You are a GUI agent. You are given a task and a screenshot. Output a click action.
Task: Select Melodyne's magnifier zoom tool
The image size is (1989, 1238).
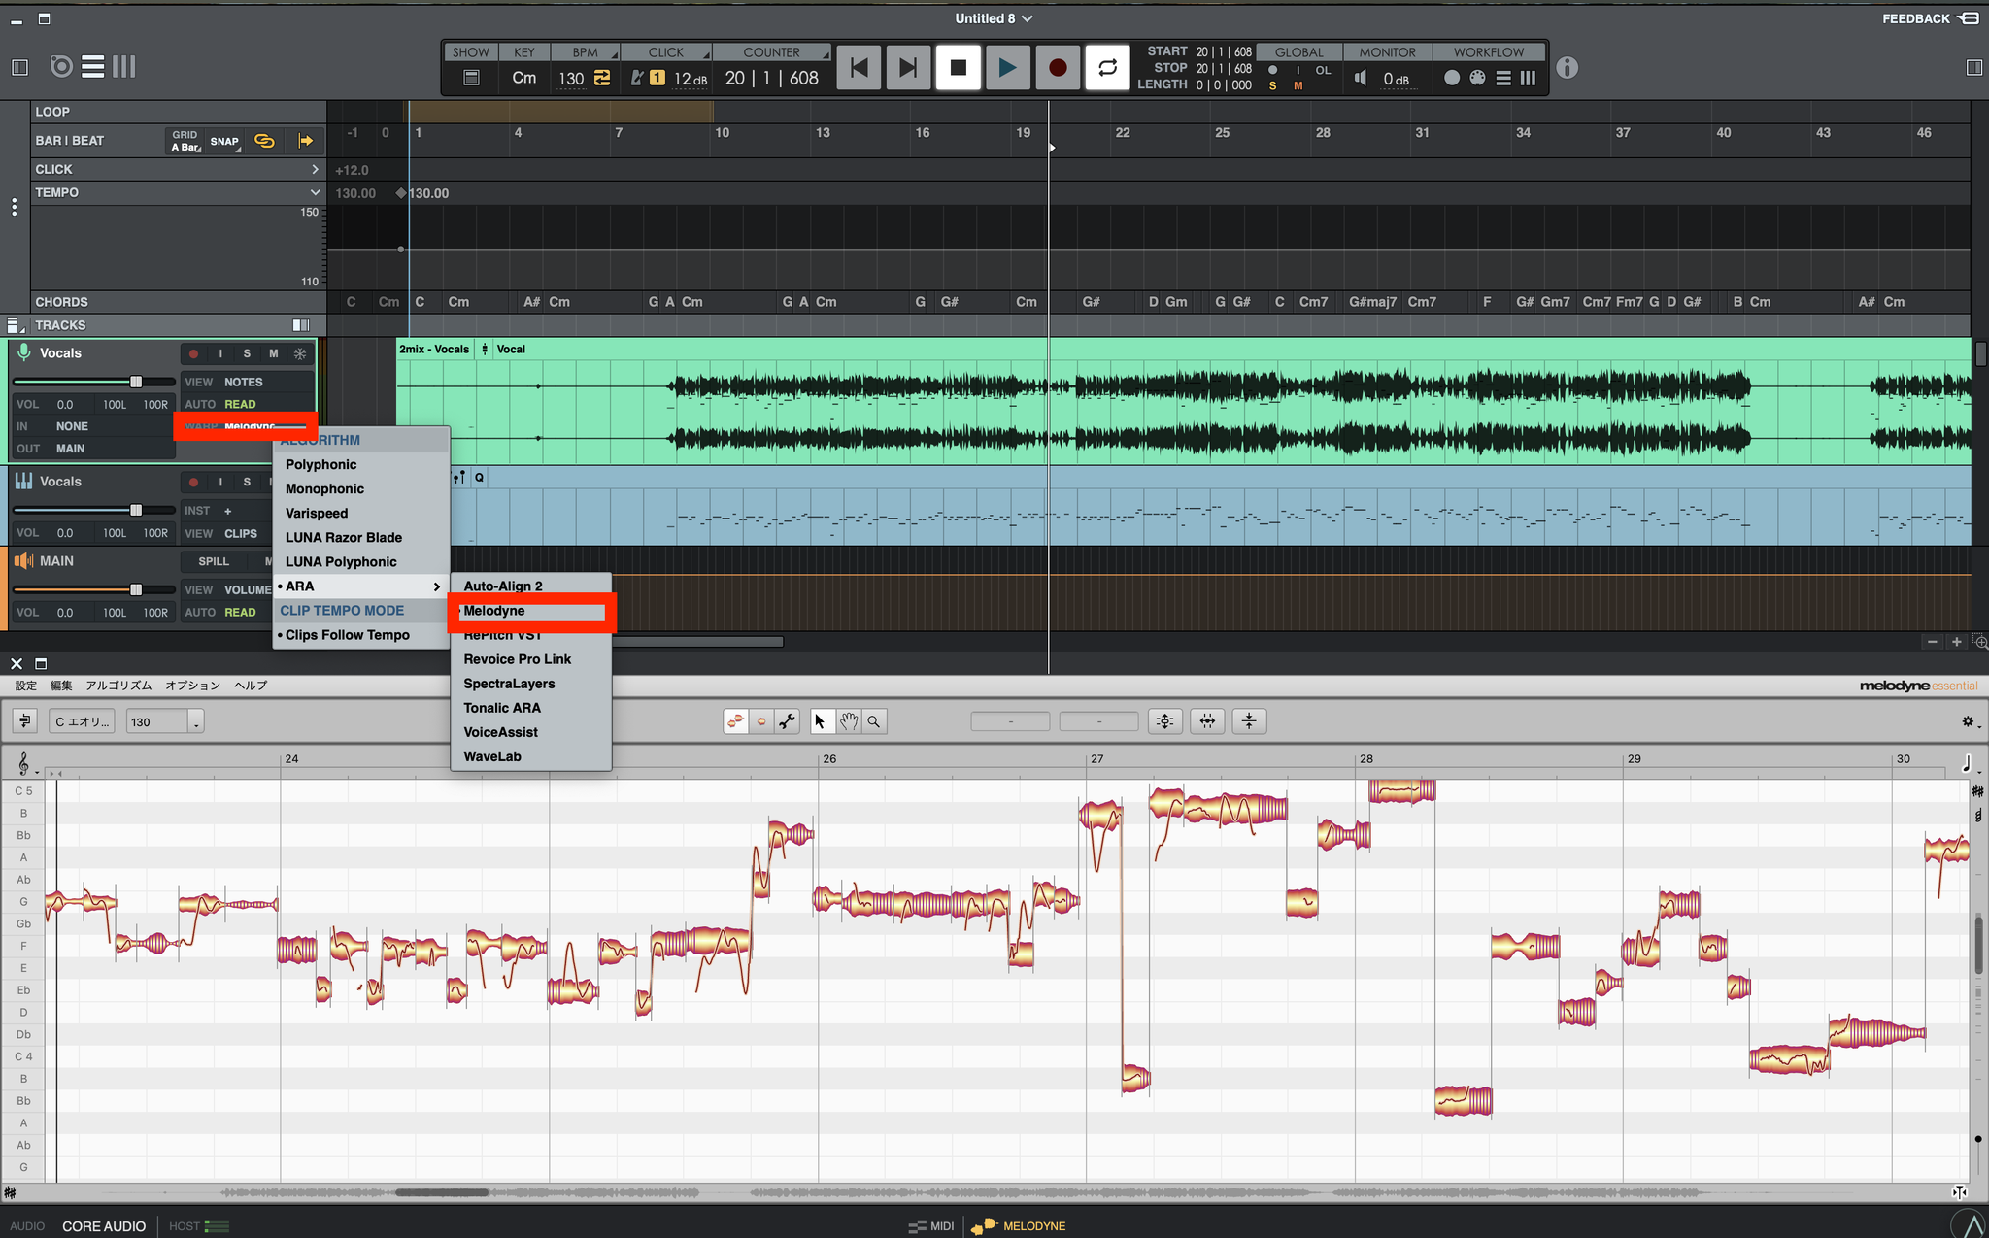pyautogui.click(x=874, y=721)
